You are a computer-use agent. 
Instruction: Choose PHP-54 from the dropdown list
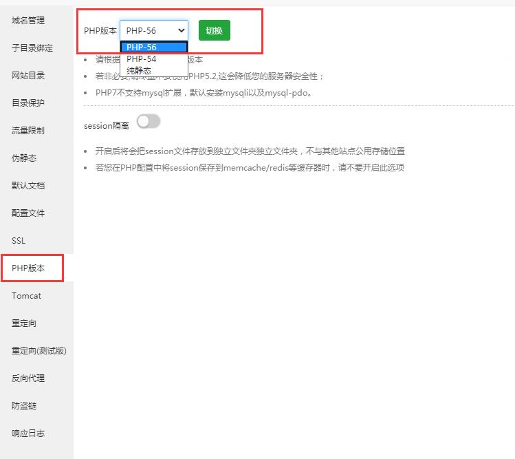(x=153, y=59)
